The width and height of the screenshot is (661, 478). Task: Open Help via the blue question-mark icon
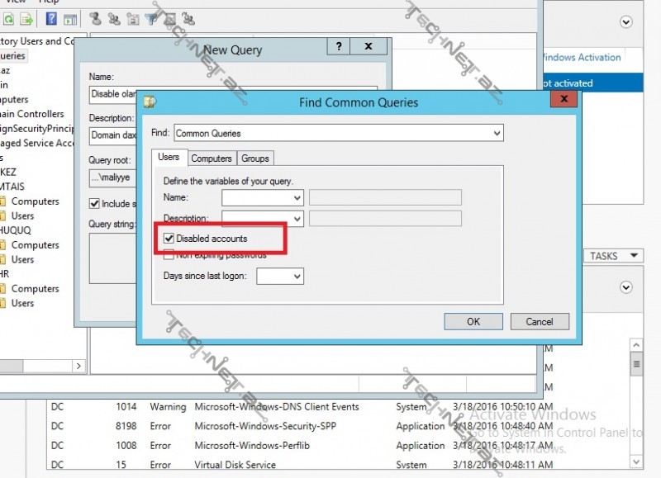(51, 18)
